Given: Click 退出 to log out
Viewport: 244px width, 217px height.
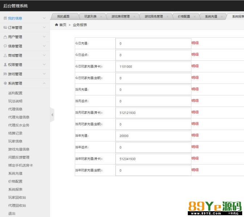Looking at the screenshot, I should (x=12, y=214).
